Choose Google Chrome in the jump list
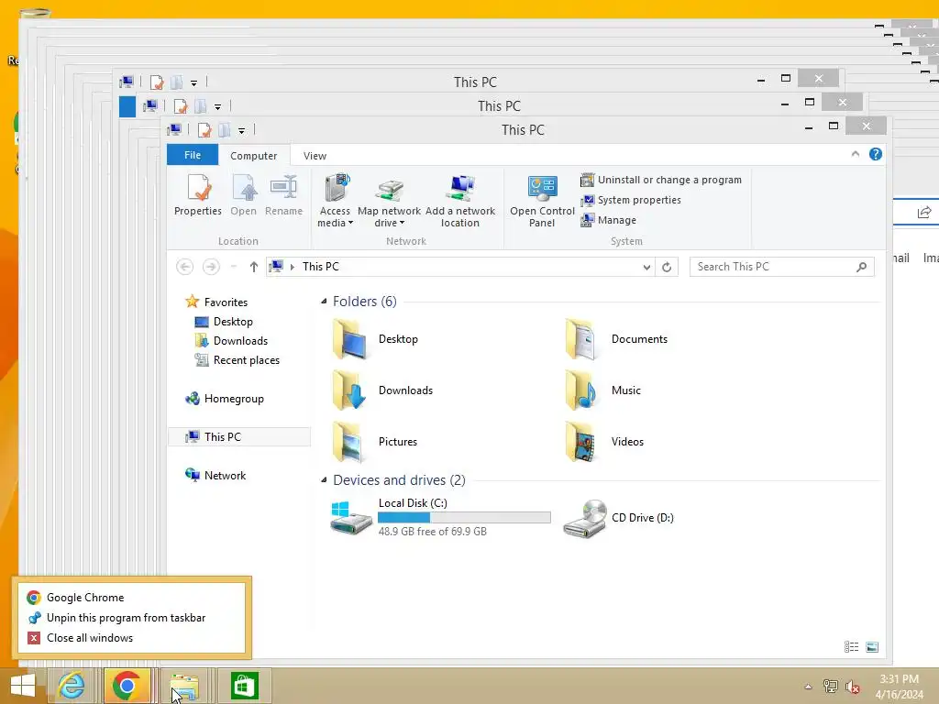 pos(131,598)
